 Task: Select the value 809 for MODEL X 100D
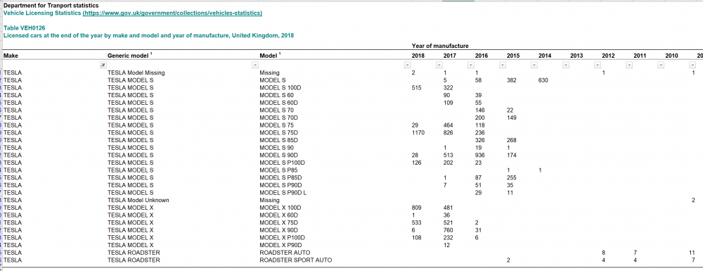point(416,208)
